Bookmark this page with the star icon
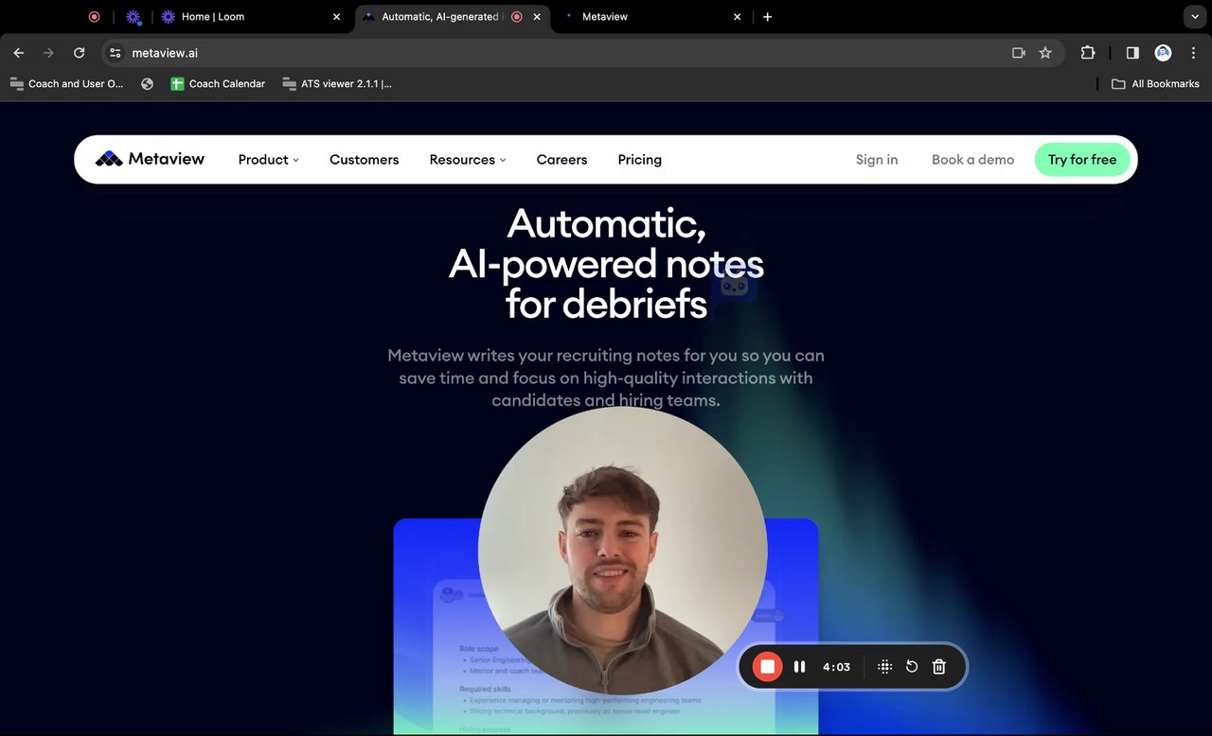 [x=1045, y=53]
